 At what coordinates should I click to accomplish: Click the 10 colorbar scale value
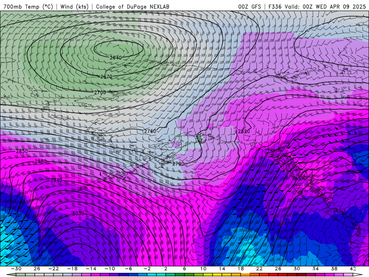point(203,269)
